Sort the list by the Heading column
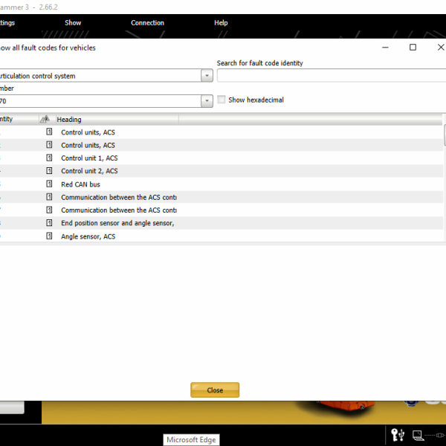446x446 pixels. pos(115,119)
